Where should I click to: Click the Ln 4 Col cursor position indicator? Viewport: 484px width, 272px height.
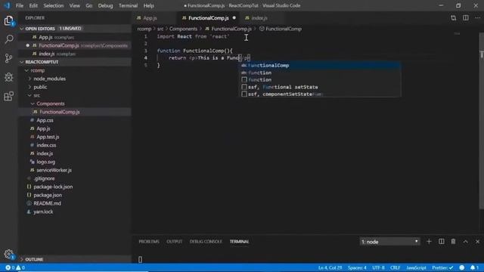tap(330, 267)
